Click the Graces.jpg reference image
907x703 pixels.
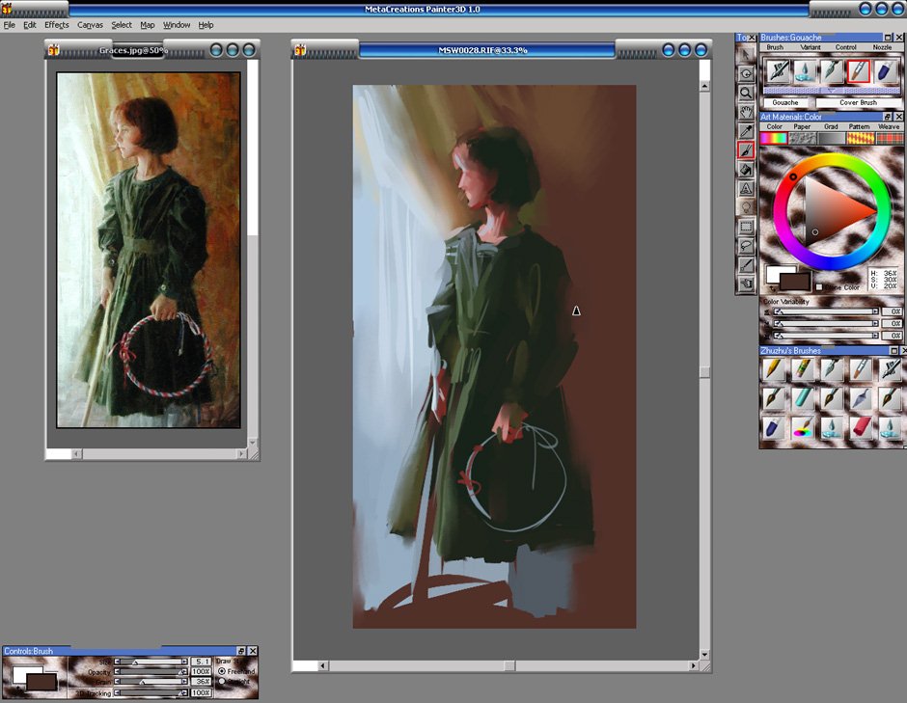click(x=148, y=250)
